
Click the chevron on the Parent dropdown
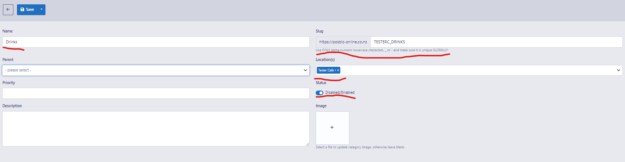click(x=305, y=70)
